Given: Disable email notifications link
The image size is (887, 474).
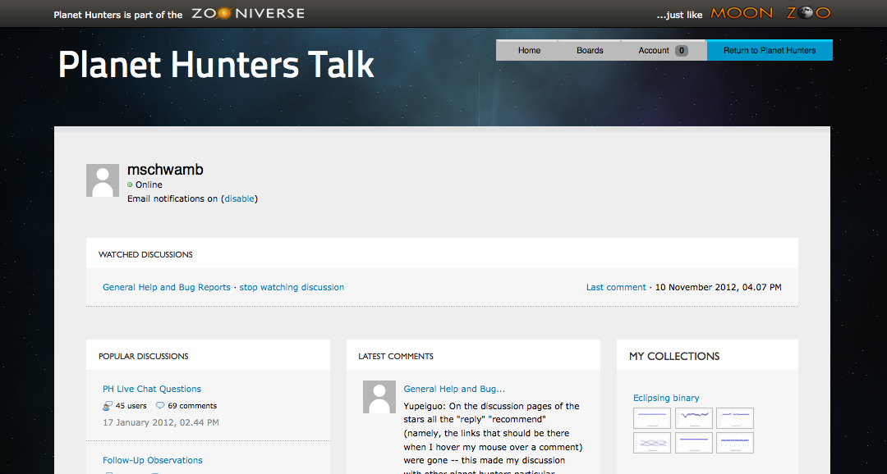Looking at the screenshot, I should tap(240, 198).
